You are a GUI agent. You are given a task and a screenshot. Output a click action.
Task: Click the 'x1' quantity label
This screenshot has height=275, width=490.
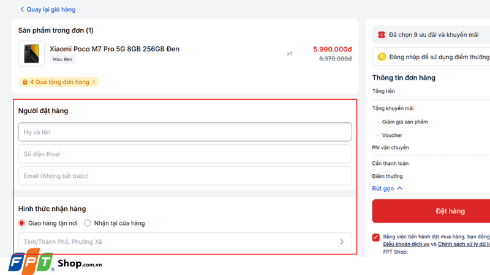click(x=289, y=54)
